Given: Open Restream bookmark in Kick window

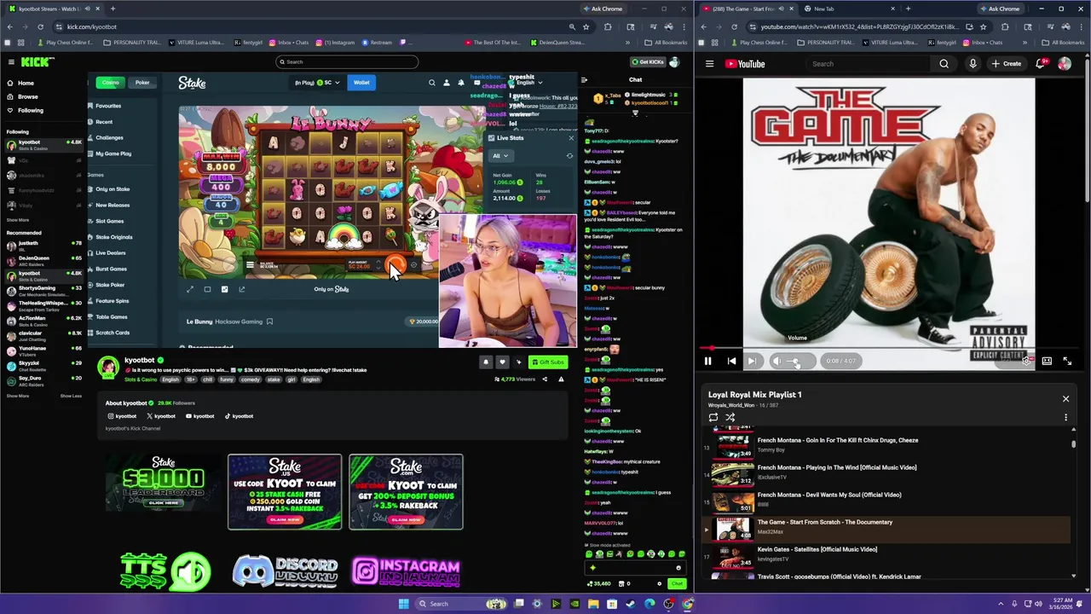Looking at the screenshot, I should [x=377, y=43].
